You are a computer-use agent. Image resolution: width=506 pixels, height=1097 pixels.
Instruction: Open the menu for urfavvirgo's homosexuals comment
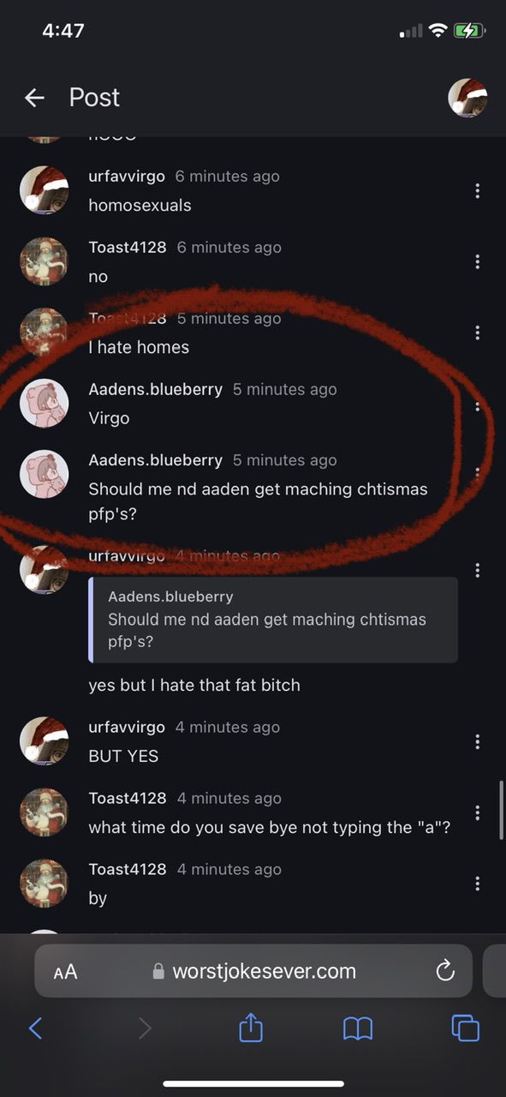coord(477,190)
